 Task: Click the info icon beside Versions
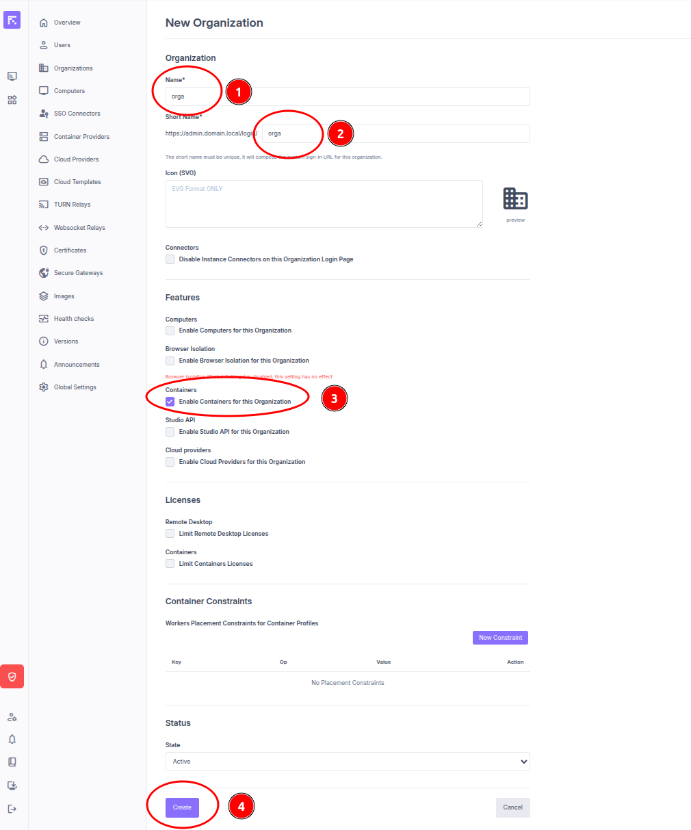(x=44, y=341)
